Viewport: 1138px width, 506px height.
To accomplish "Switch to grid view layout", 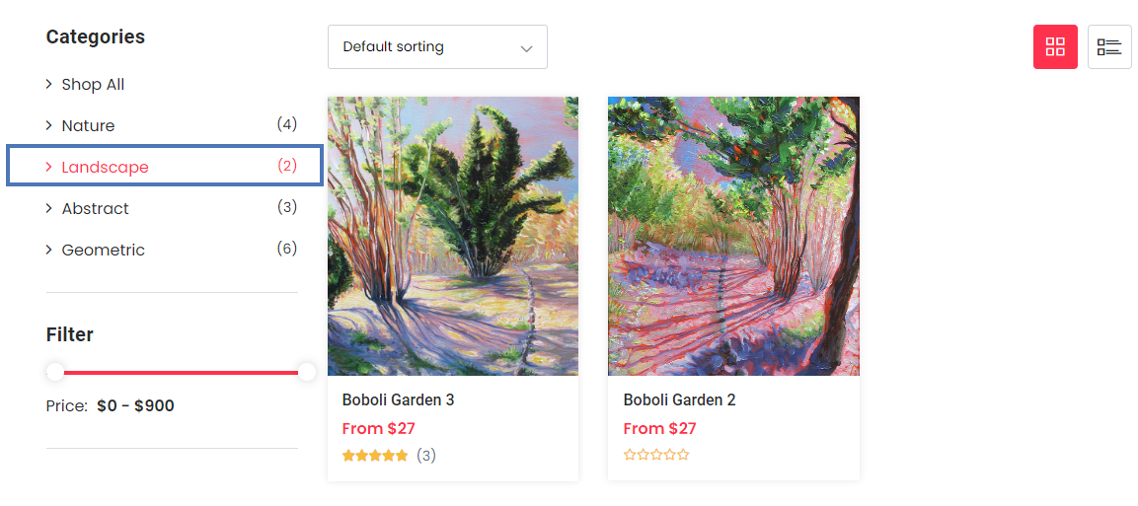I will [x=1055, y=46].
